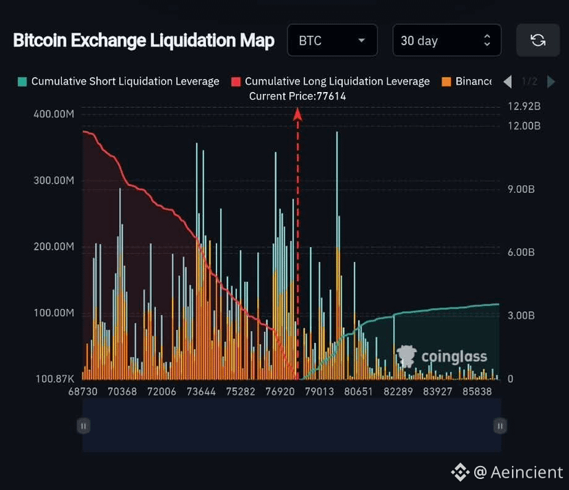Toggle the Binance legend series
This screenshot has height=490, width=569.
[467, 81]
